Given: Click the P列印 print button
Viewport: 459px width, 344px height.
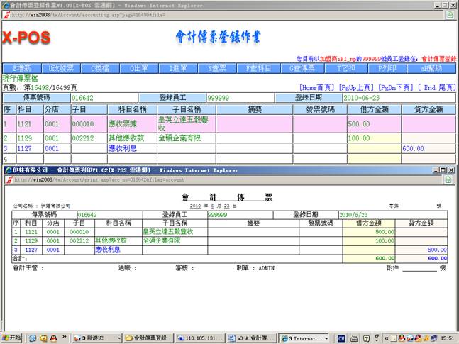Looking at the screenshot, I should [384, 68].
